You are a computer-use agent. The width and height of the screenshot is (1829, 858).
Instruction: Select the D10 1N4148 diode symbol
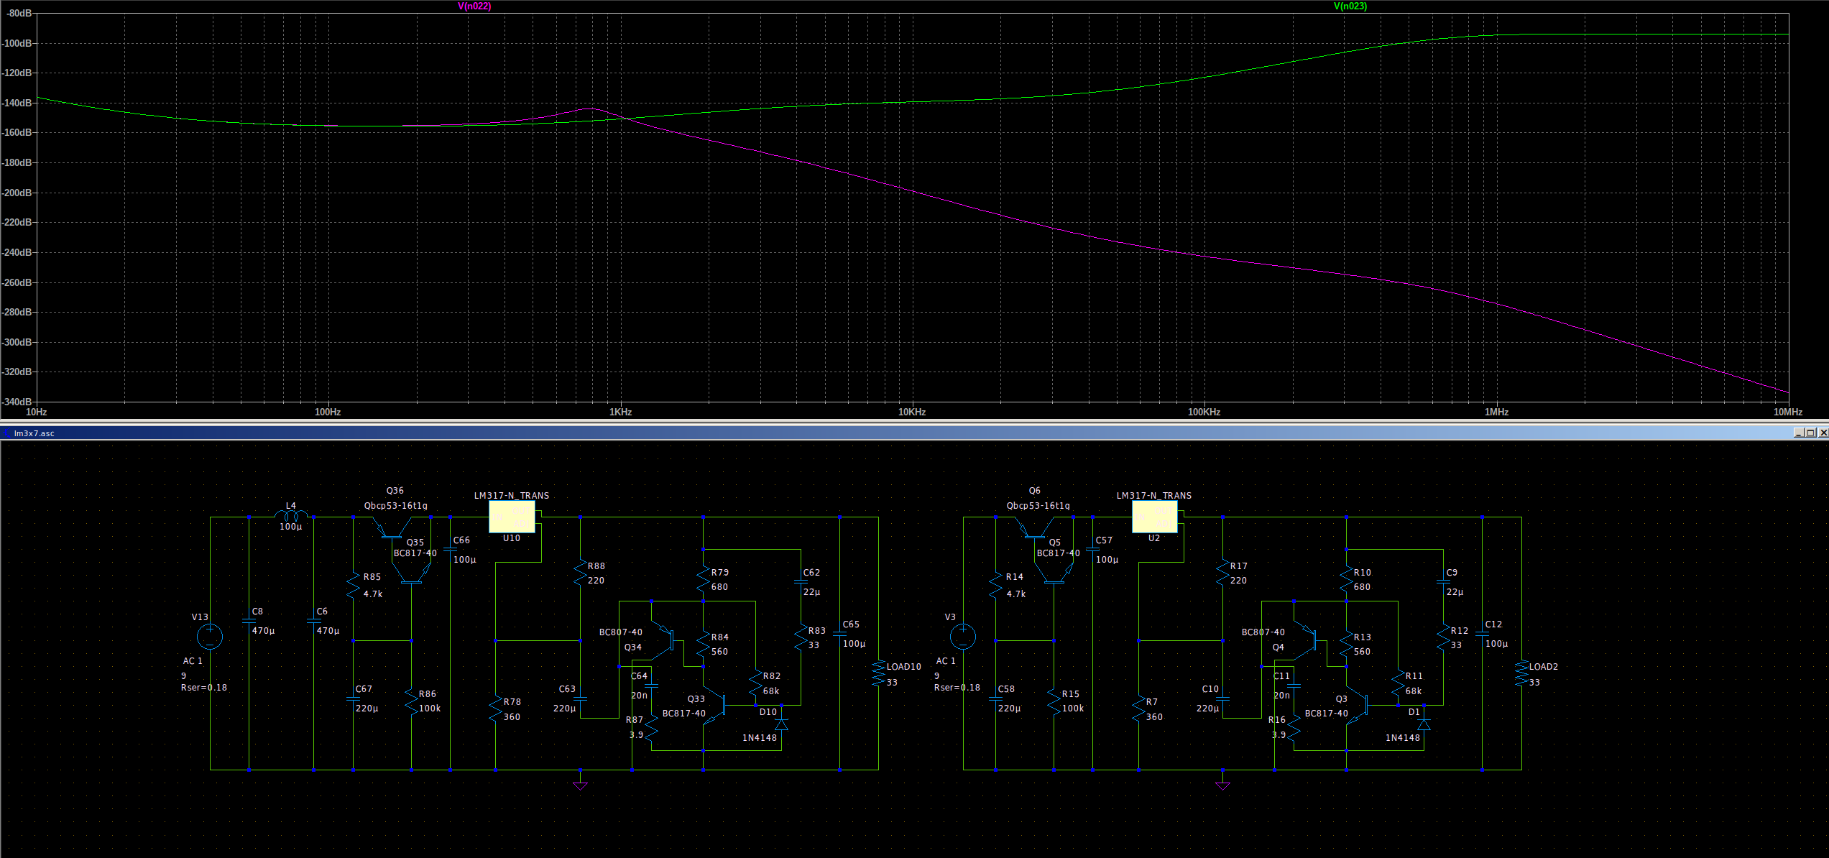[x=781, y=724]
